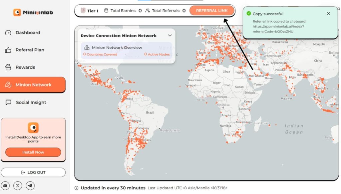Open the Discord social icon
Viewport: 341px width, 194px height.
coord(5,186)
